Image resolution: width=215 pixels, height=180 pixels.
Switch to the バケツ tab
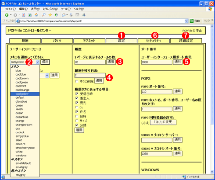click(x=57, y=41)
